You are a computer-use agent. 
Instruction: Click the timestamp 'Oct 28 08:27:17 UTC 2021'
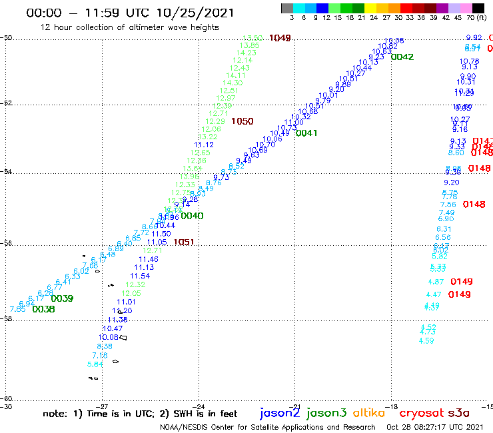click(435, 427)
